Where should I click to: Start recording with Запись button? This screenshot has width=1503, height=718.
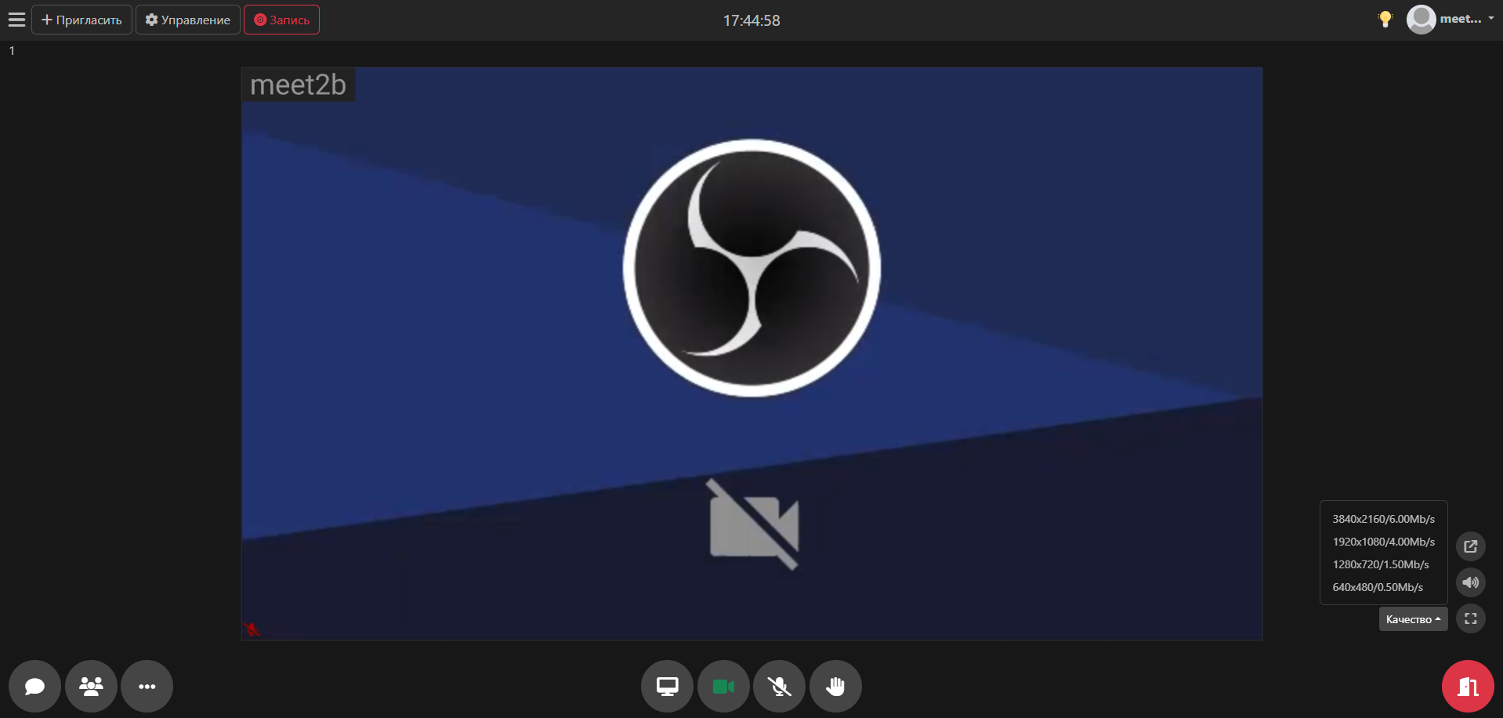(281, 20)
